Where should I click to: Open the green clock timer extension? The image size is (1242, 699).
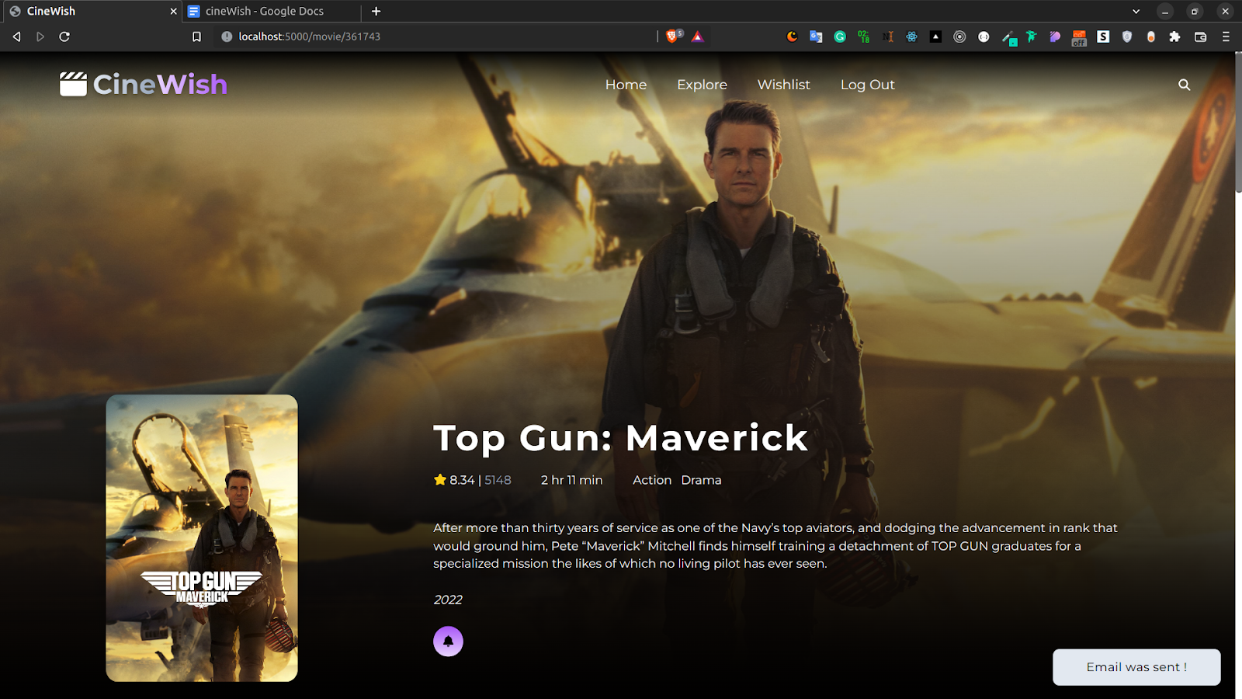[x=864, y=37]
